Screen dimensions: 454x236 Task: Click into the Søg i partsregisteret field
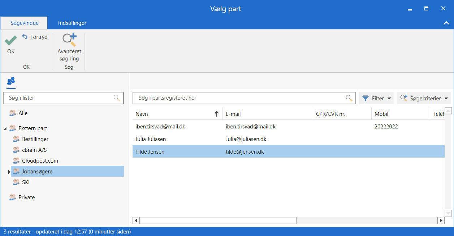coord(238,98)
